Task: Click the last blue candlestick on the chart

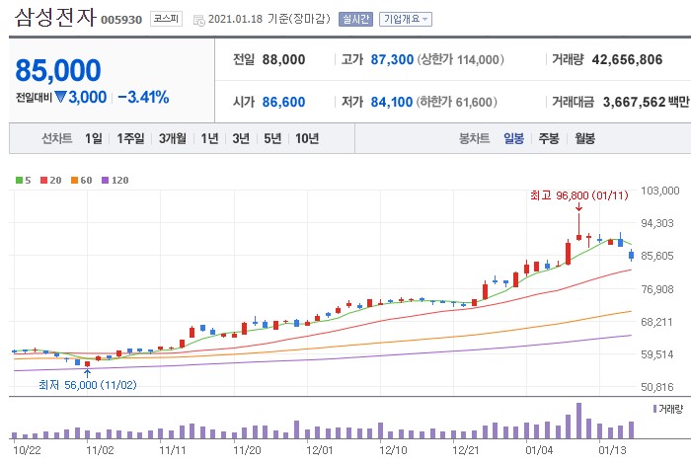Action: tap(631, 255)
